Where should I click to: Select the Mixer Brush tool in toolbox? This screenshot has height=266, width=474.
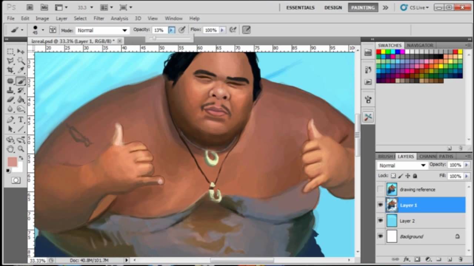[21, 81]
